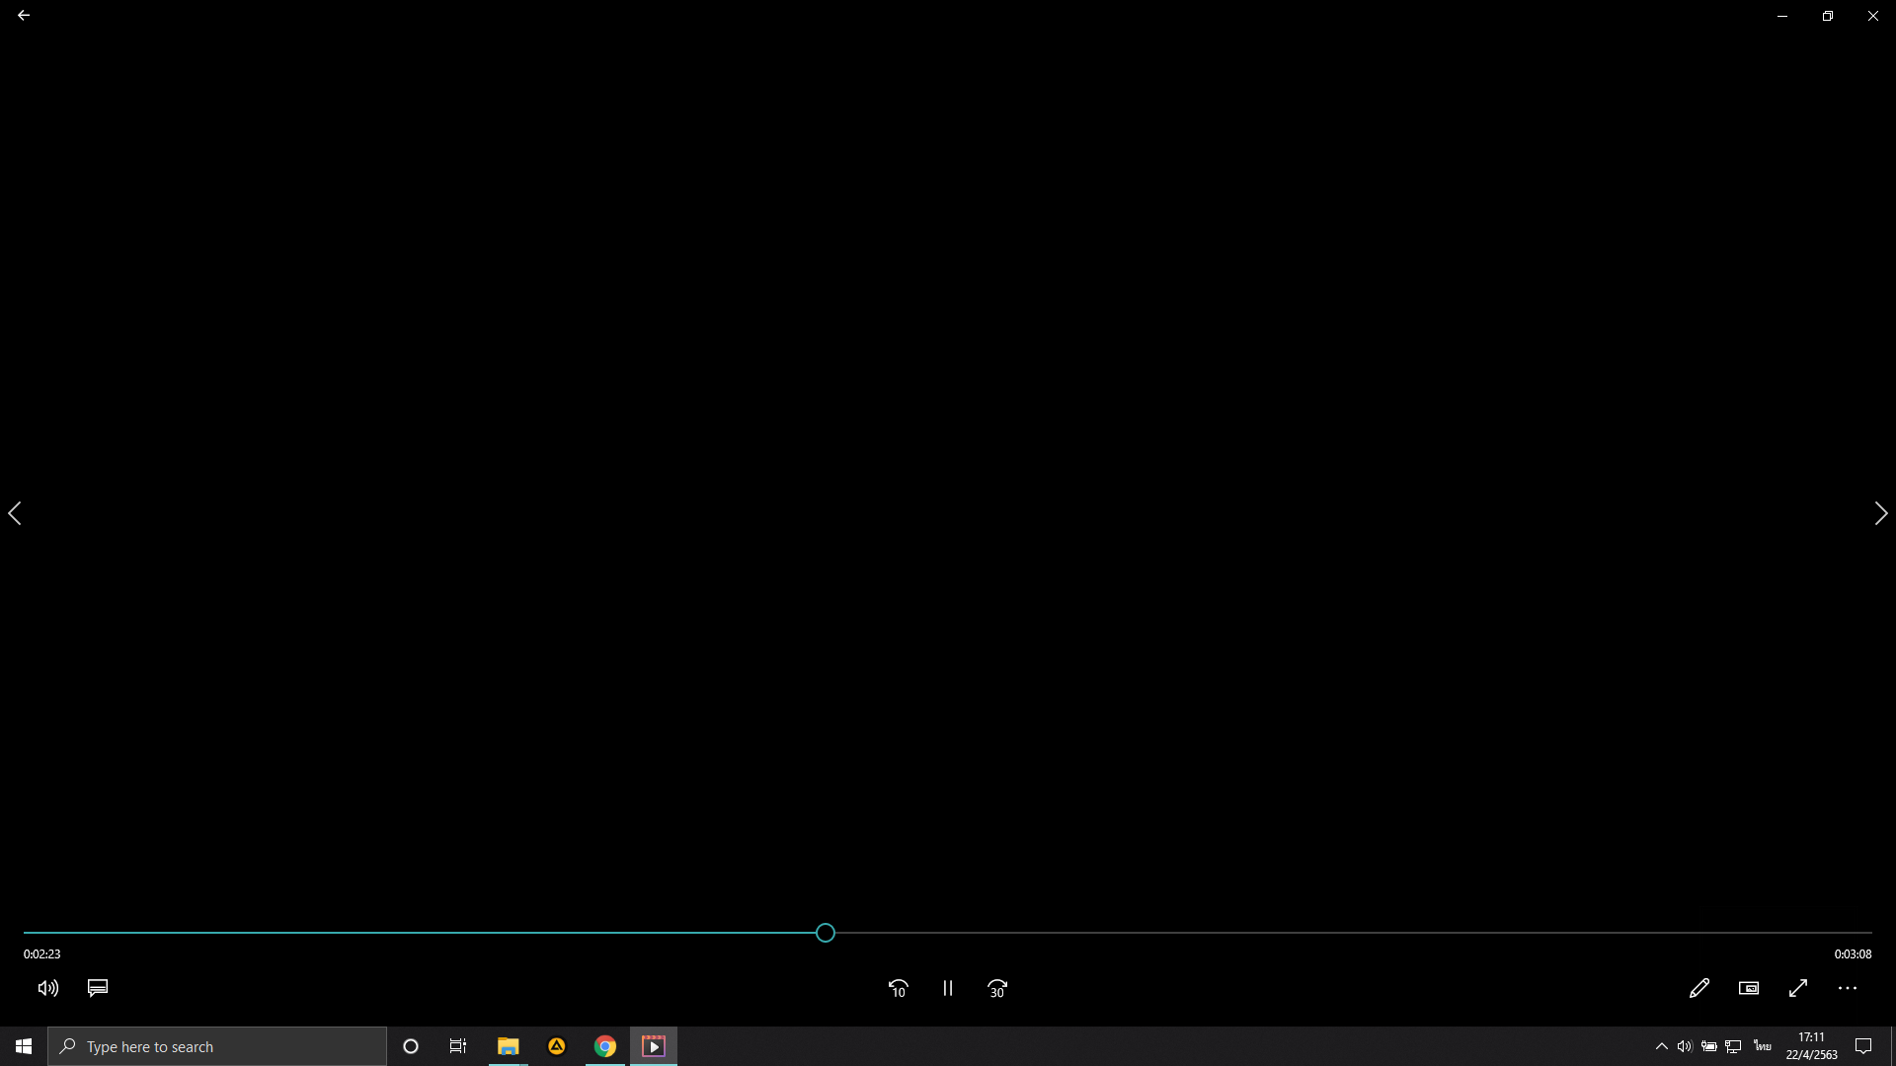
Task: Show the next video using right chevron
Action: tap(1881, 513)
